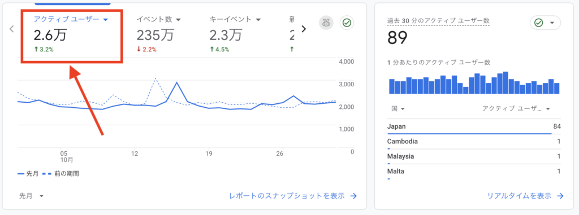
Task: Select the 2.3万 key events value
Action: pos(226,36)
